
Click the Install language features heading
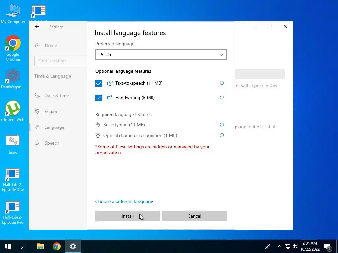point(130,33)
